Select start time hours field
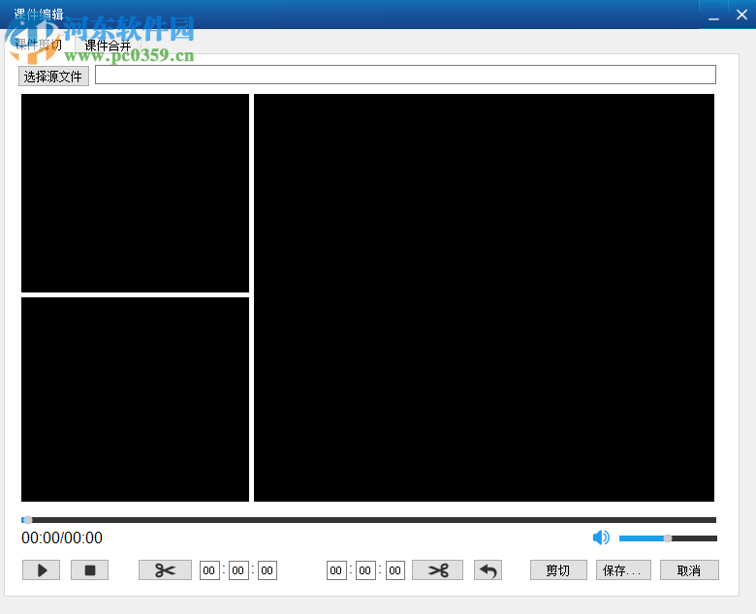Screen dimensions: 756x614 [x=209, y=570]
